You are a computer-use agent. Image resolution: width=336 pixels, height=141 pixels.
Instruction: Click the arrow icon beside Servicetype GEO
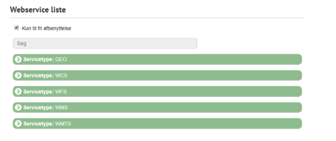tap(19, 59)
